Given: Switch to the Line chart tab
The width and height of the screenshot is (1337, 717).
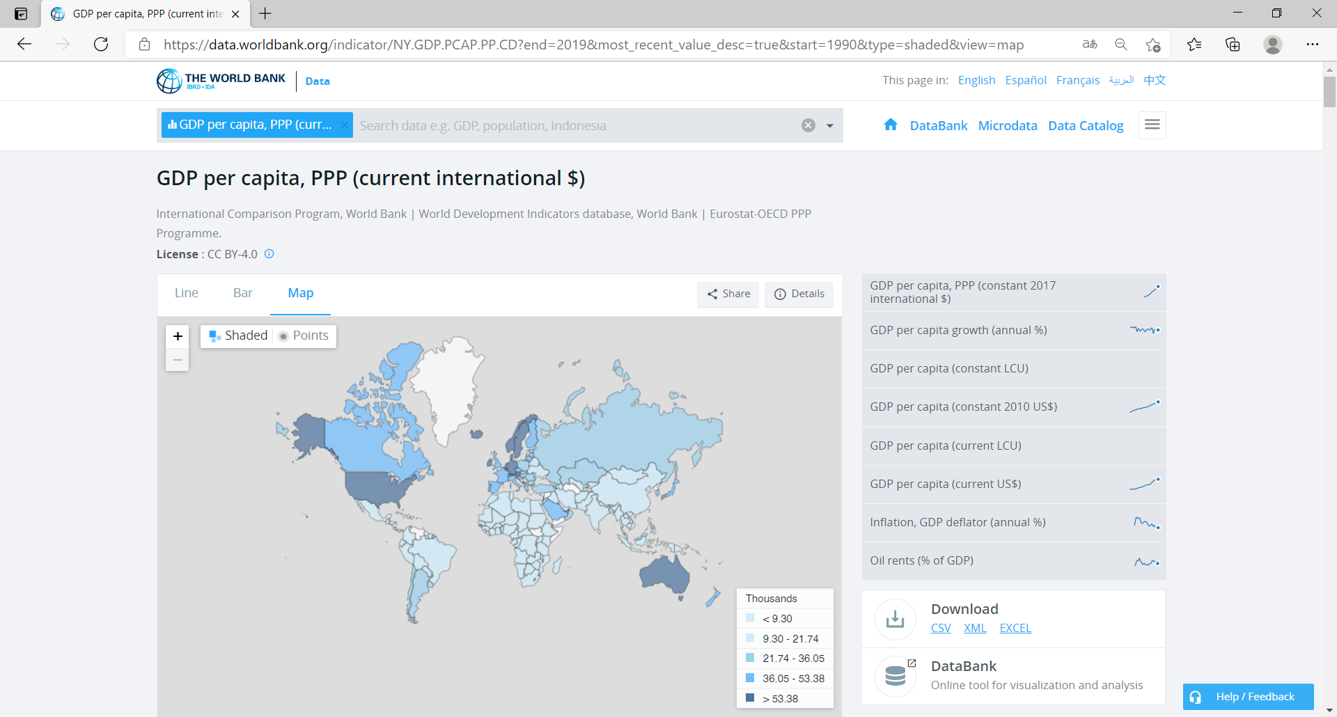Looking at the screenshot, I should coord(186,293).
